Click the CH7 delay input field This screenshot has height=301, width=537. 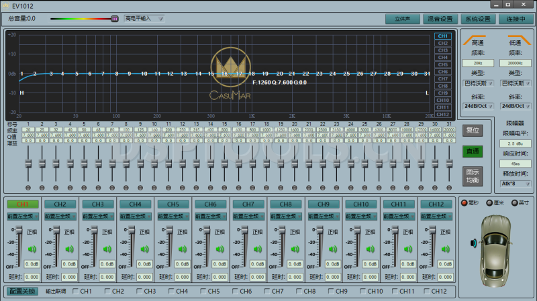[257, 276]
